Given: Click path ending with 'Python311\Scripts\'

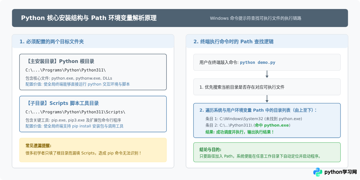Looking at the screenshot, I should pos(75,112).
